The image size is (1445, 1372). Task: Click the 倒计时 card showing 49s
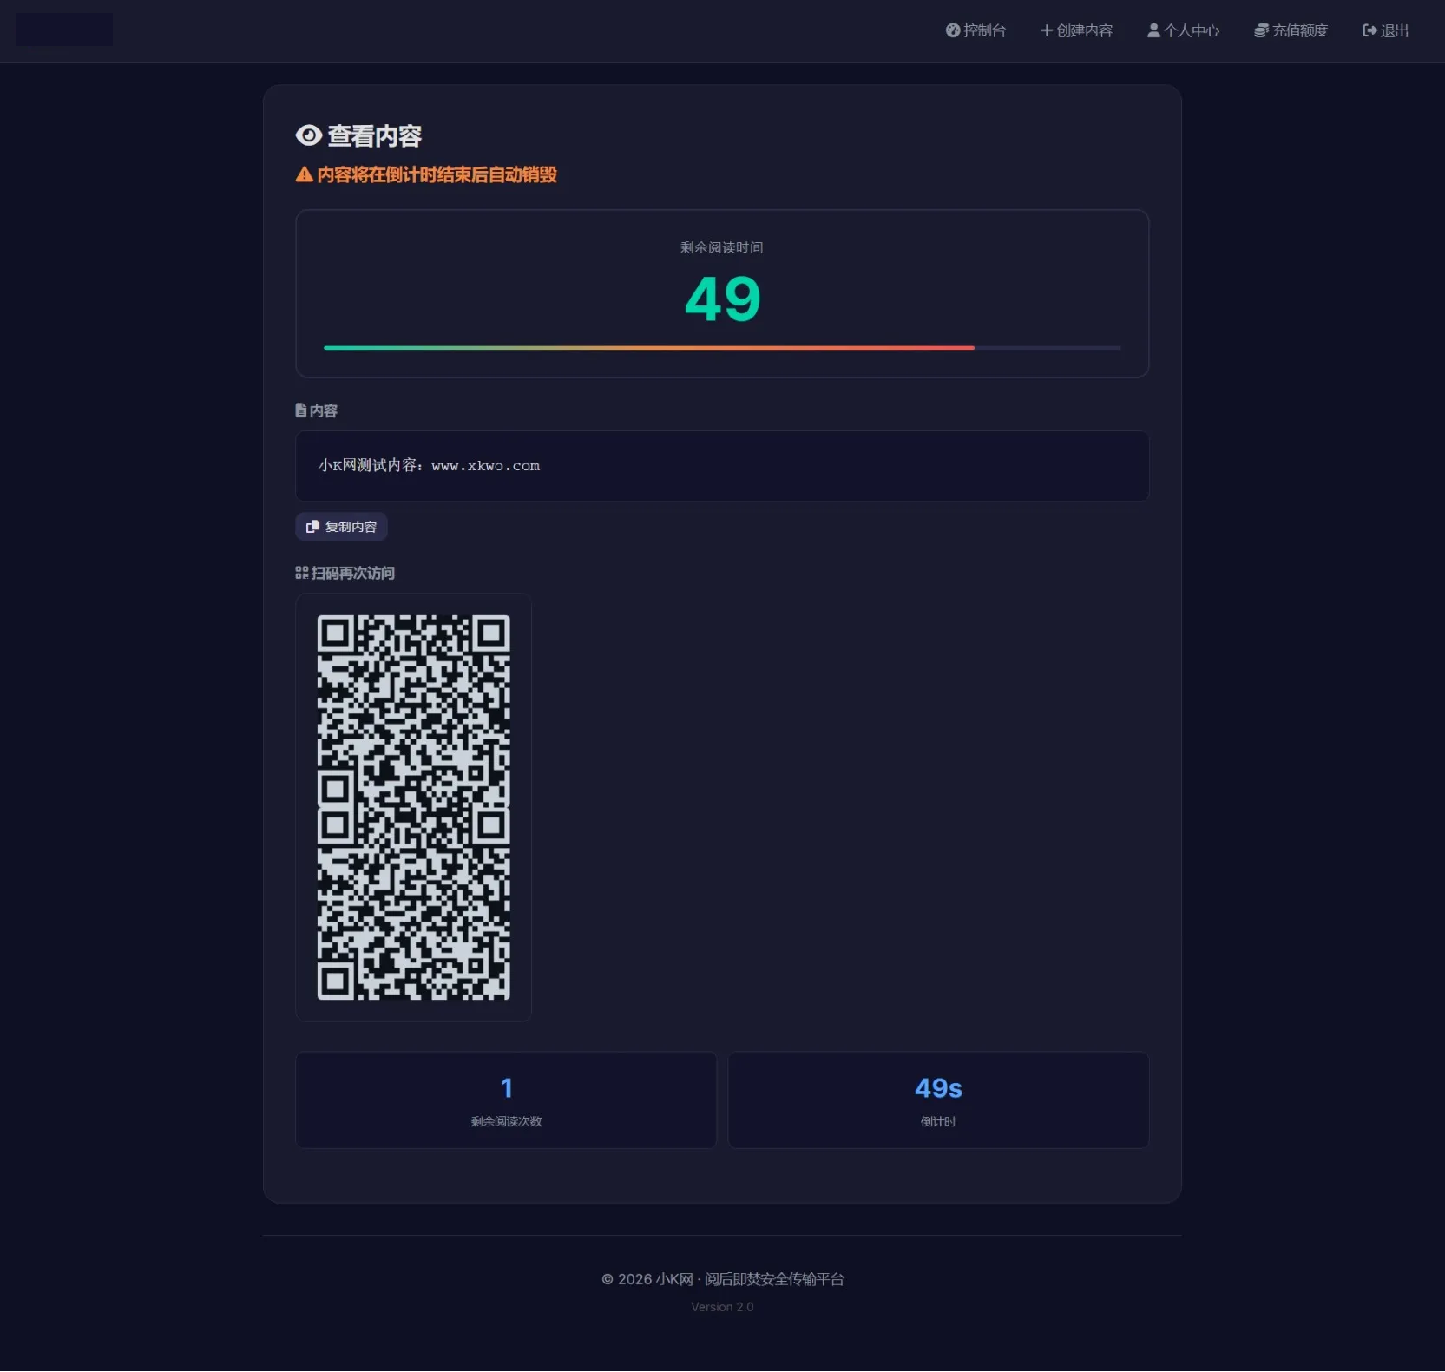938,1100
